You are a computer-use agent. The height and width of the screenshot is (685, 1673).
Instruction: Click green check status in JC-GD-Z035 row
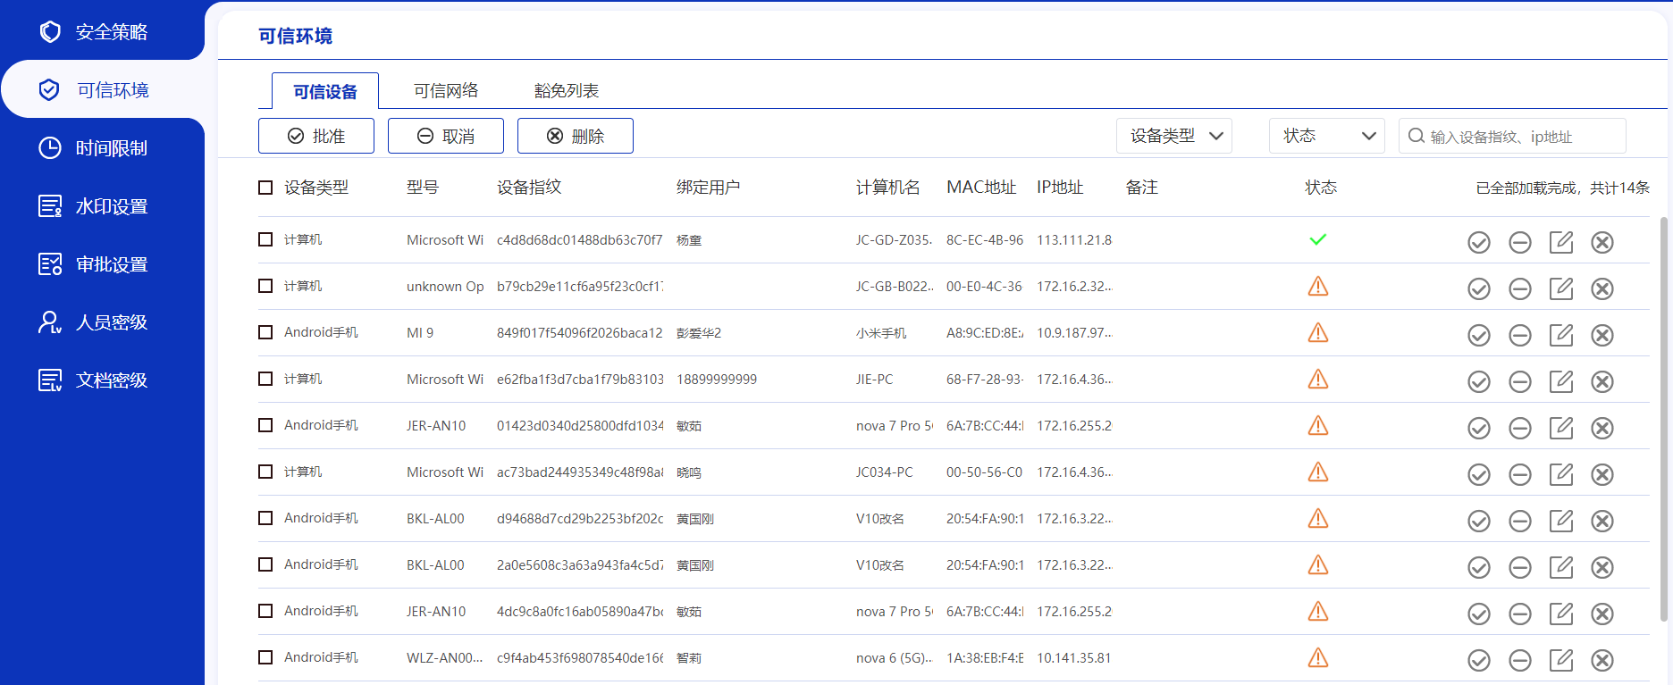[x=1318, y=239]
